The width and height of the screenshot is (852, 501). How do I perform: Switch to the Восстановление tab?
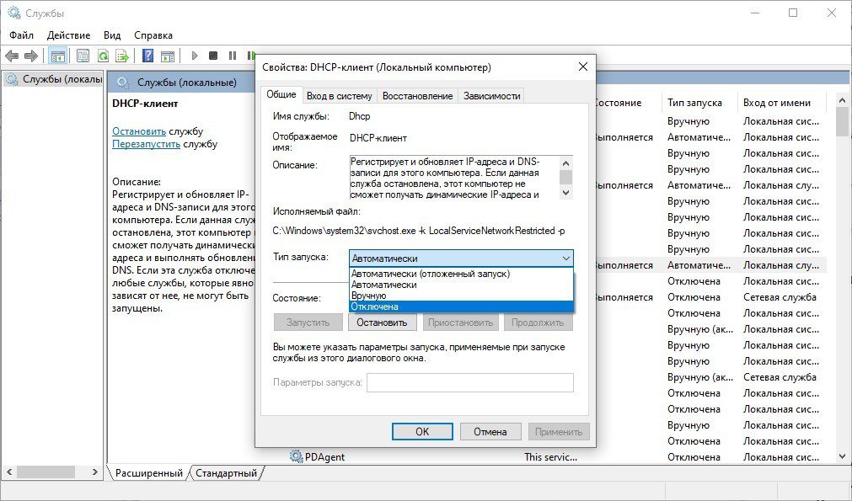tap(417, 96)
